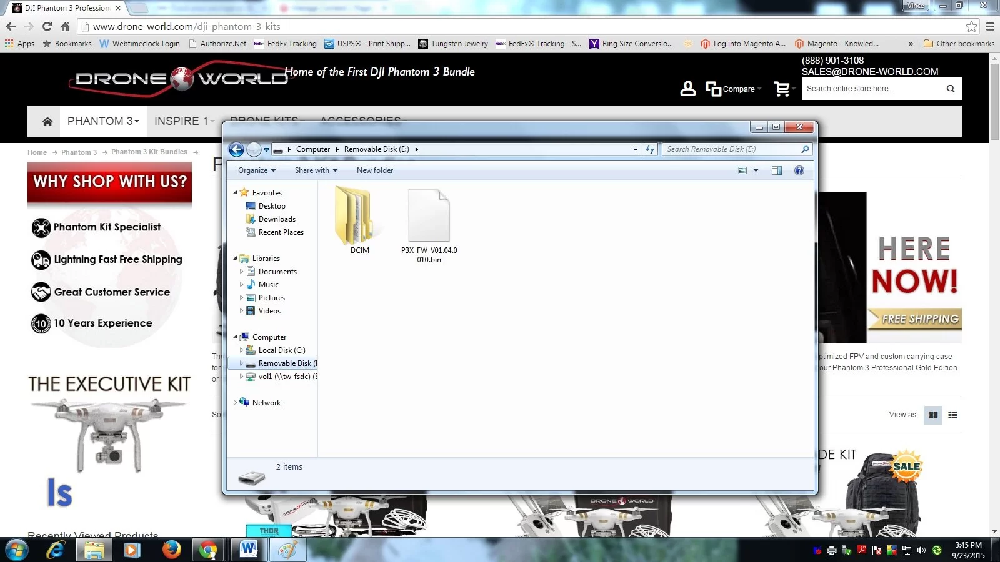
Task: Select the Music library
Action: coord(269,285)
